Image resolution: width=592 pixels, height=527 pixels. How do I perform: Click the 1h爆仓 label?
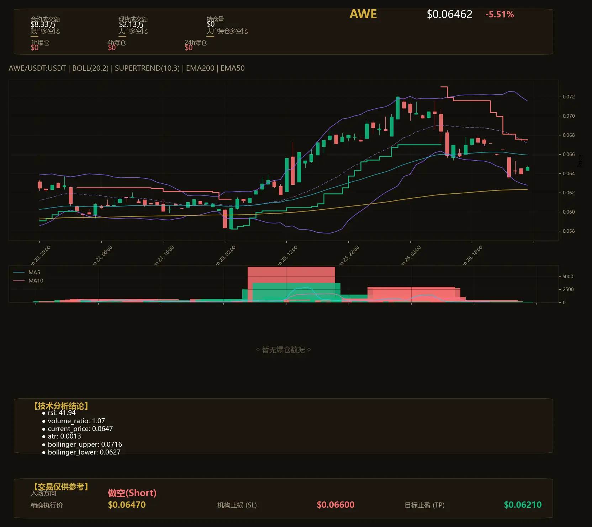point(40,43)
